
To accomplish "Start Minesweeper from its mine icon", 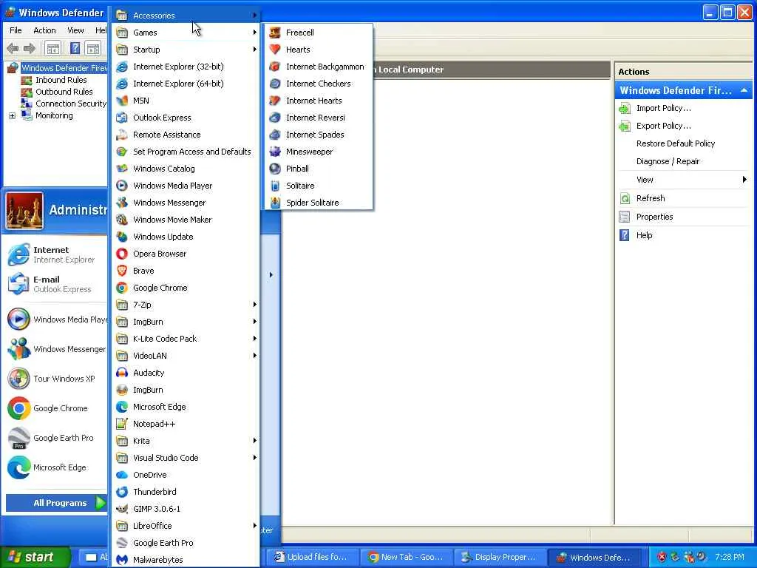I will (275, 152).
